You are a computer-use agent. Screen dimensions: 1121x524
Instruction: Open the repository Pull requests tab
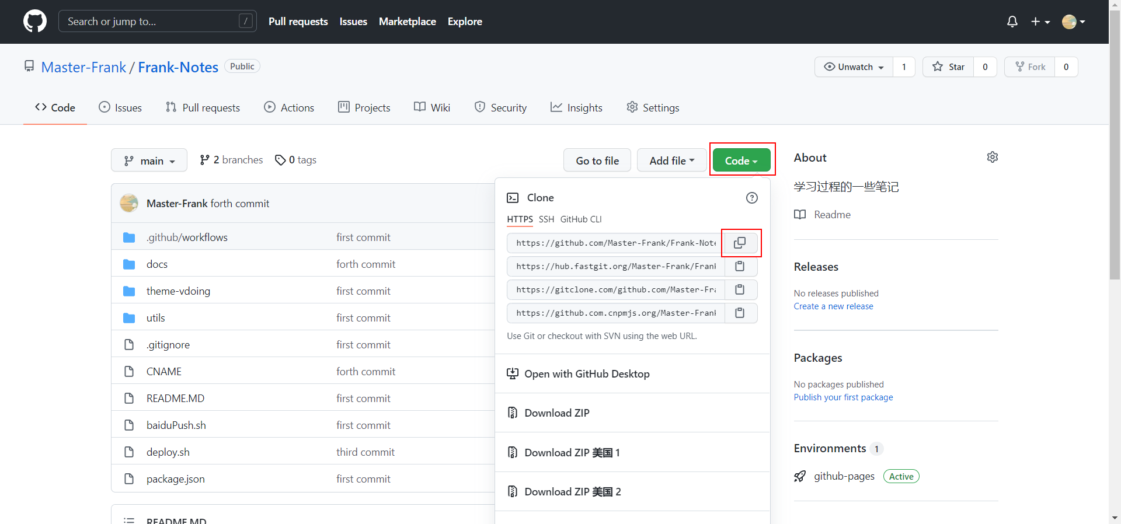203,107
